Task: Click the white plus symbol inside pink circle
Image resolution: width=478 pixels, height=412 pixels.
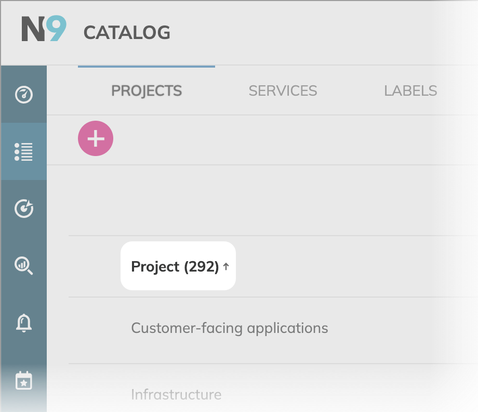Action: pyautogui.click(x=96, y=138)
